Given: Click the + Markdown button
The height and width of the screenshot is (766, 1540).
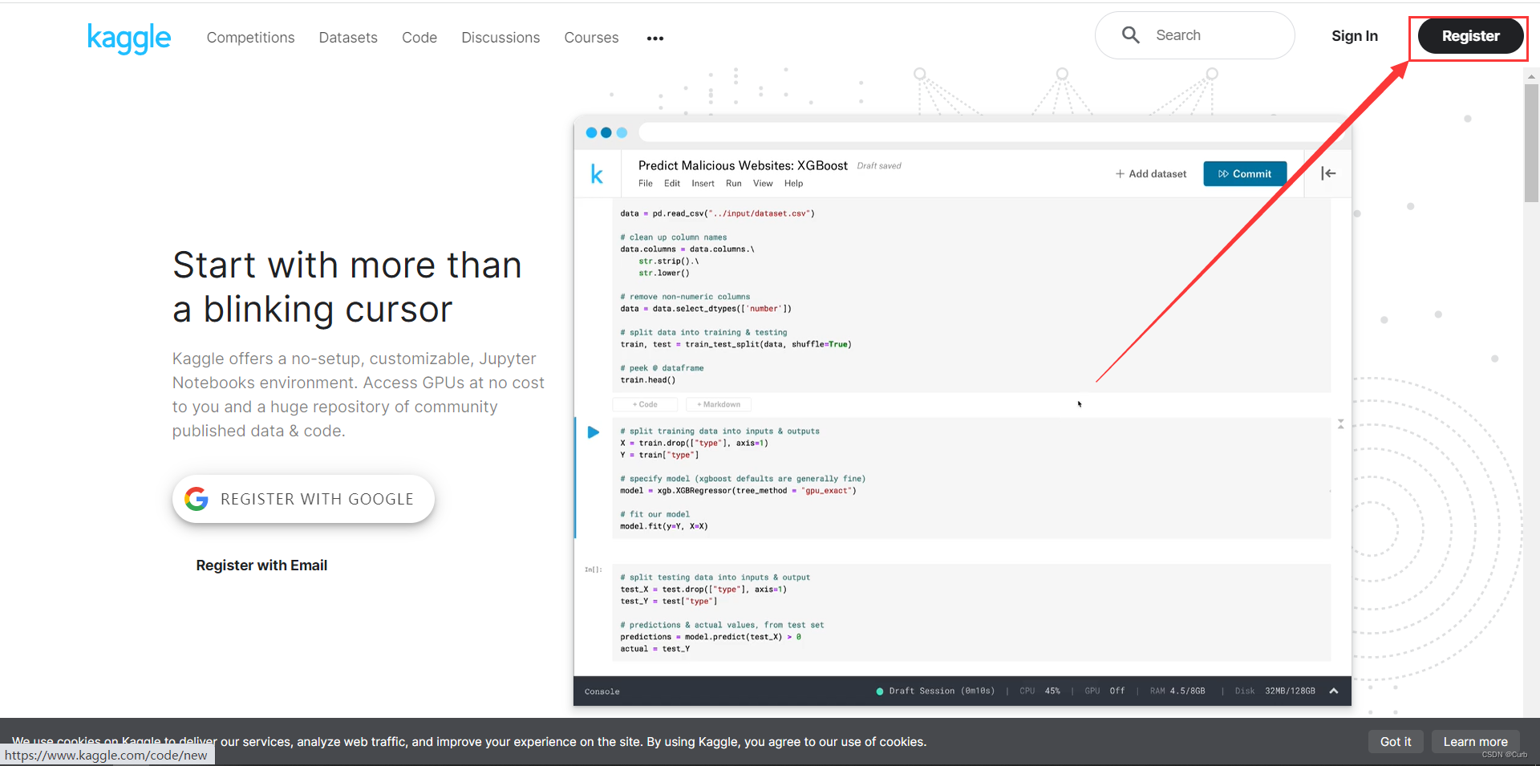Looking at the screenshot, I should point(719,404).
